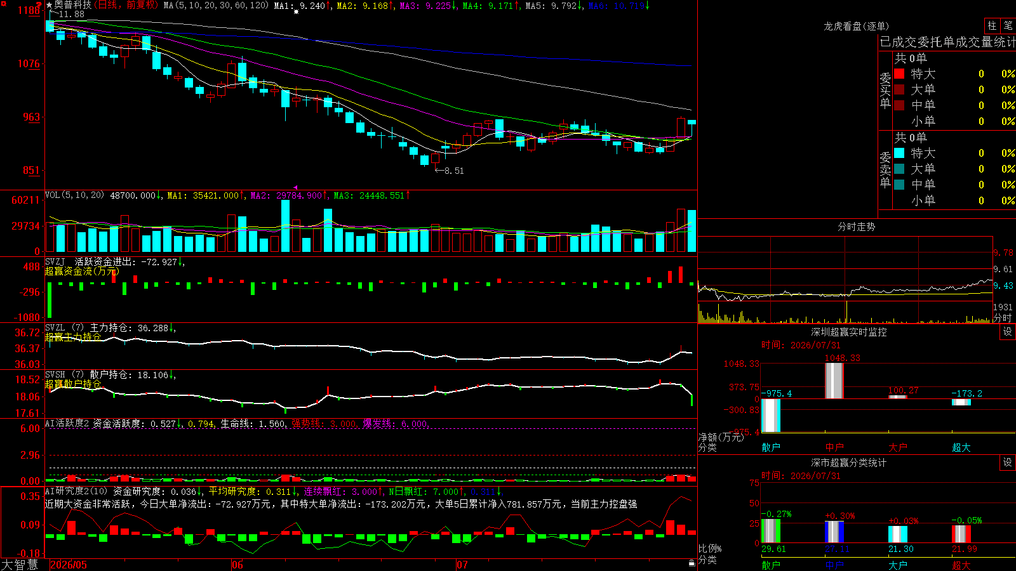Click the small red square icon at top-left corner
This screenshot has width=1016, height=571.
3,4
